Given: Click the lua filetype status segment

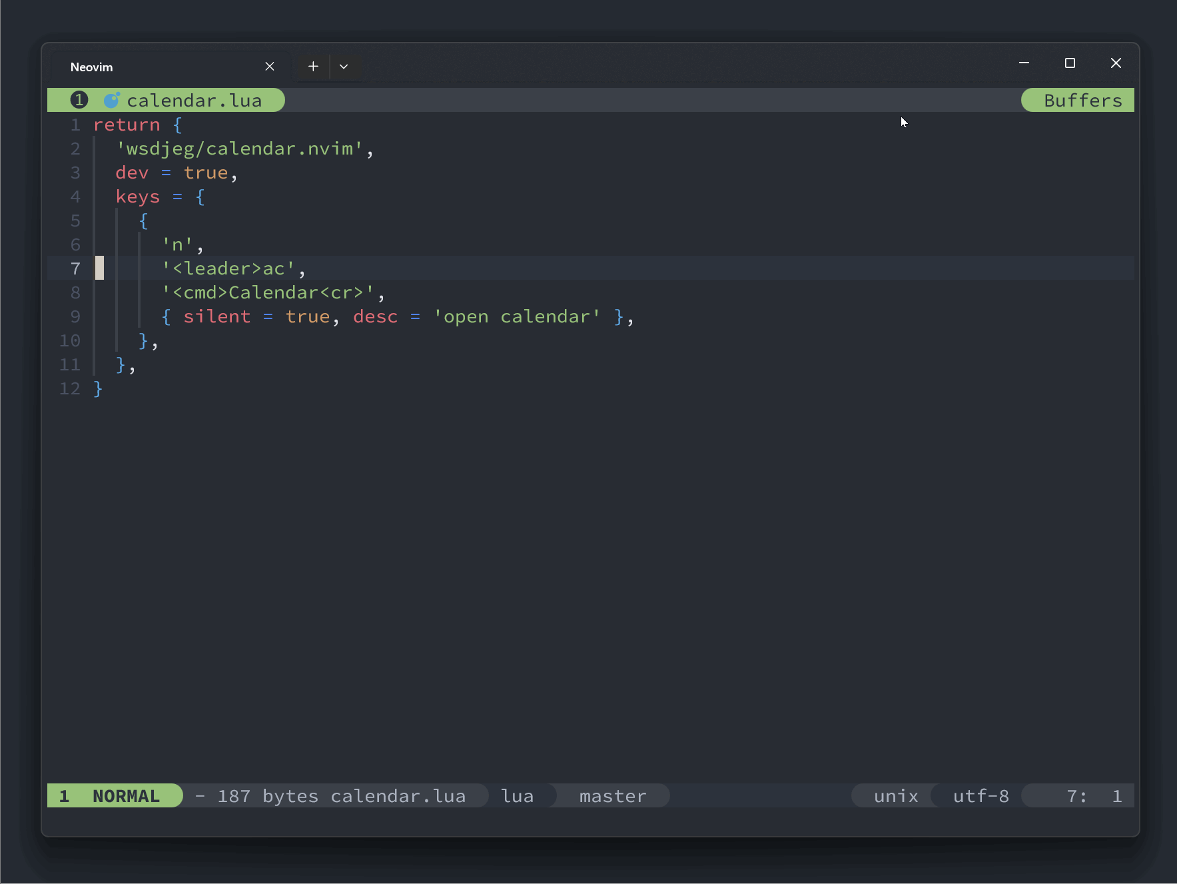Looking at the screenshot, I should click(518, 796).
